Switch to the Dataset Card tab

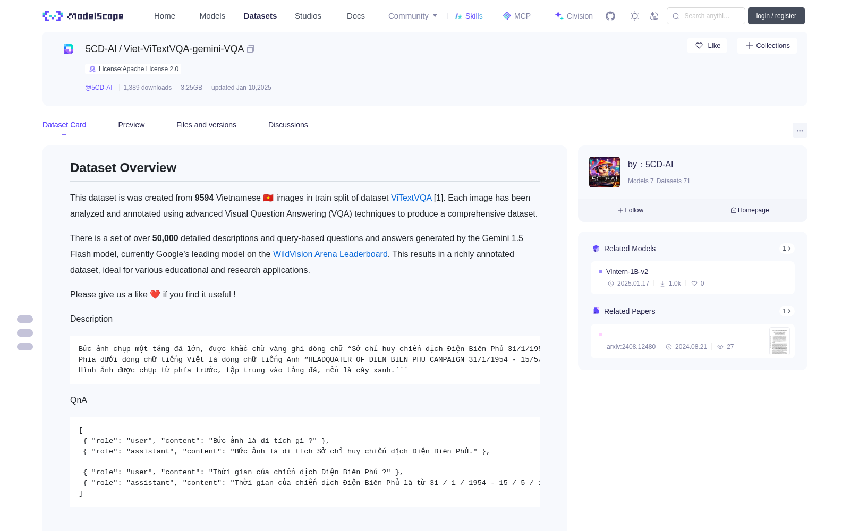64,125
